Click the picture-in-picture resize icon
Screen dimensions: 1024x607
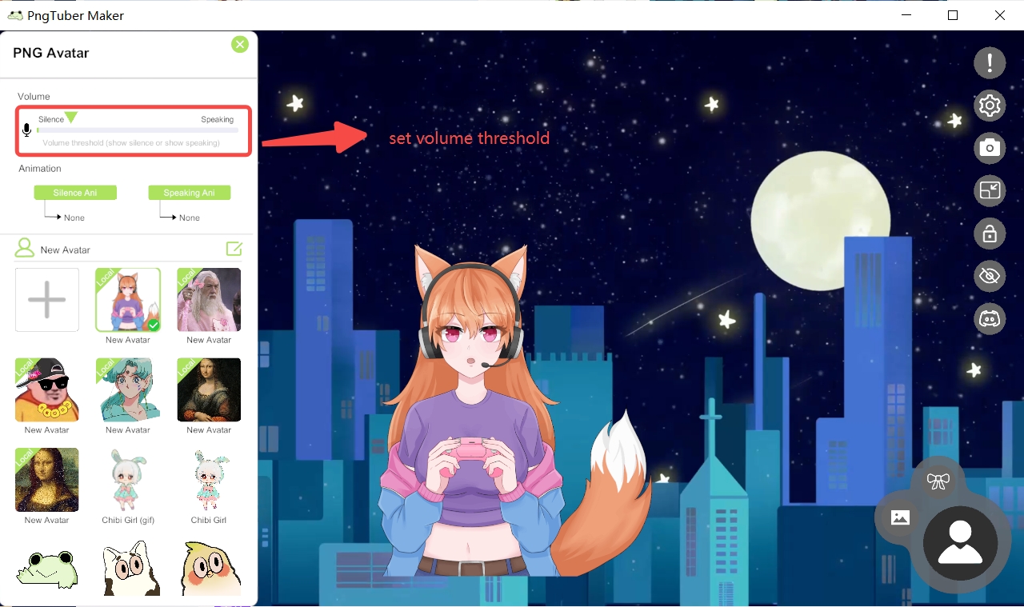990,190
